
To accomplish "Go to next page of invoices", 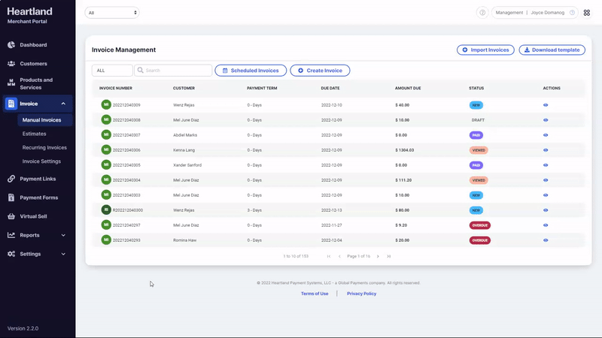I will tap(378, 256).
